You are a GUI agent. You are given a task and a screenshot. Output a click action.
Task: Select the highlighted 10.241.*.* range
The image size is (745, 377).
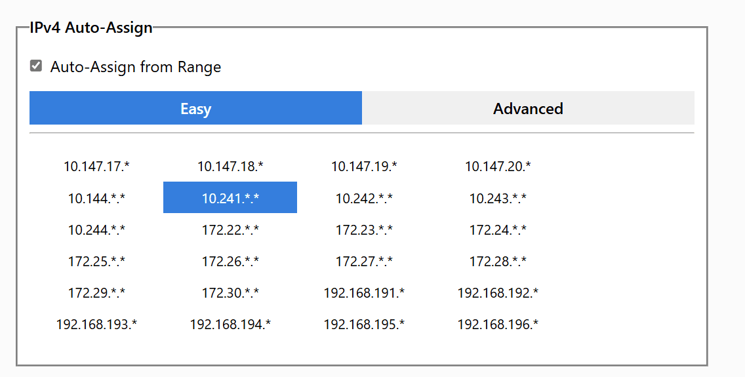pyautogui.click(x=230, y=198)
